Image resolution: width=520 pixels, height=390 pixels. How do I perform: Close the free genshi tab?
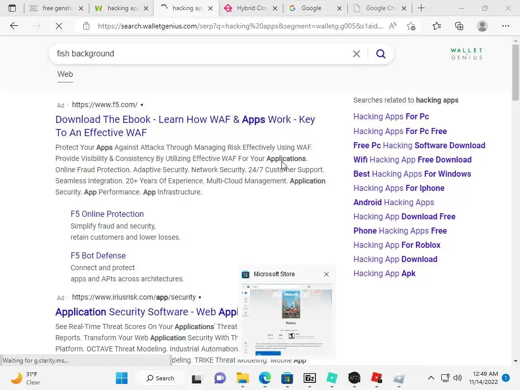[x=81, y=8]
